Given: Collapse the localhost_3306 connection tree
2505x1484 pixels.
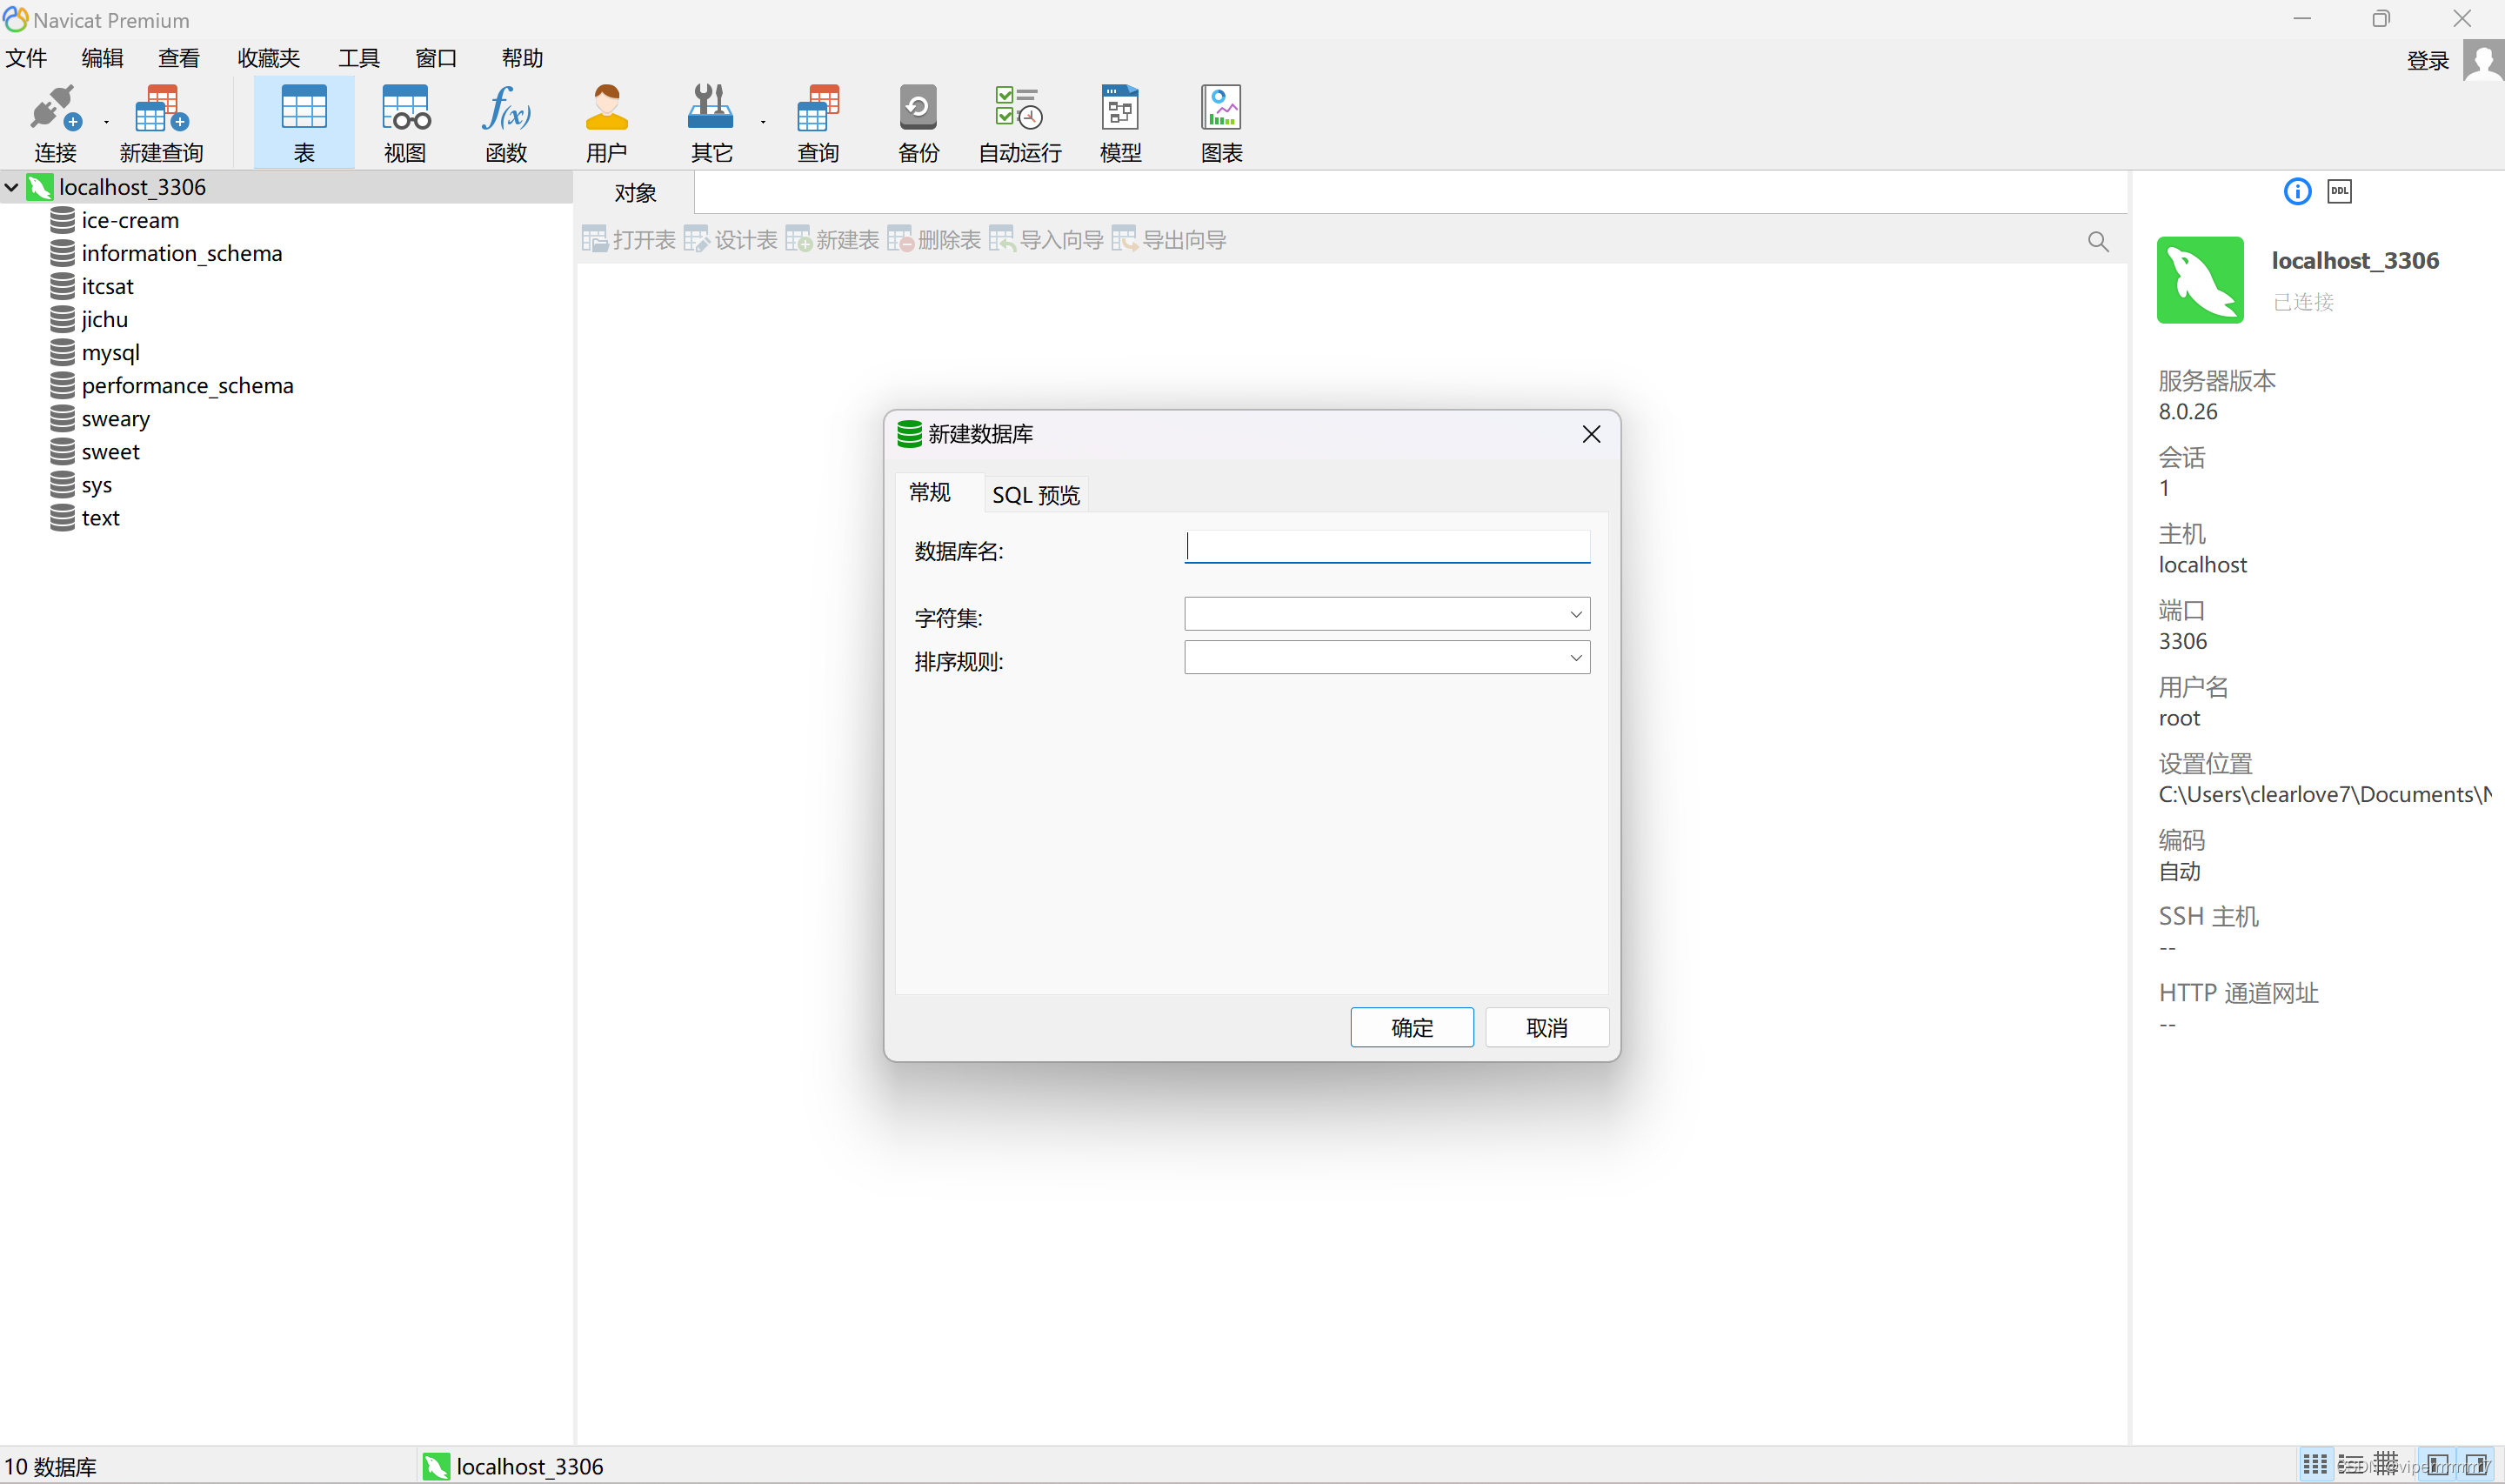Looking at the screenshot, I should point(11,186).
